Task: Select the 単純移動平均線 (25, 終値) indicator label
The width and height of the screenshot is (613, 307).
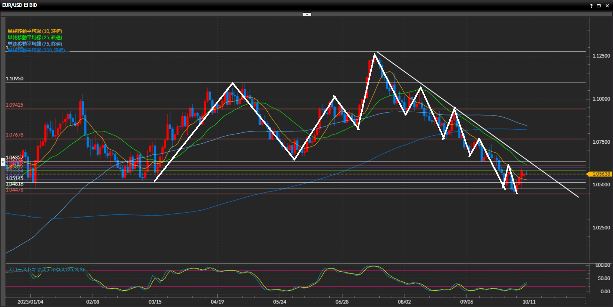Action: point(35,37)
